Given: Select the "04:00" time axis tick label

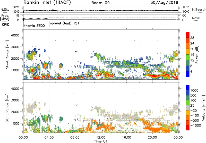Looking at the screenshot, I should coord(49,138).
